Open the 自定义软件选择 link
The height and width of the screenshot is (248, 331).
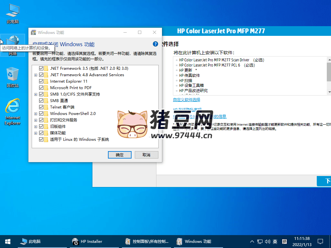(186, 100)
